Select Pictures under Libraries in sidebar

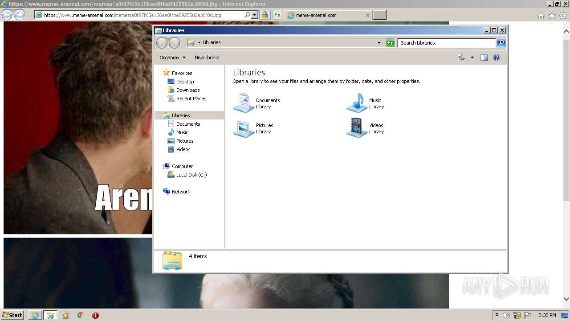[185, 141]
